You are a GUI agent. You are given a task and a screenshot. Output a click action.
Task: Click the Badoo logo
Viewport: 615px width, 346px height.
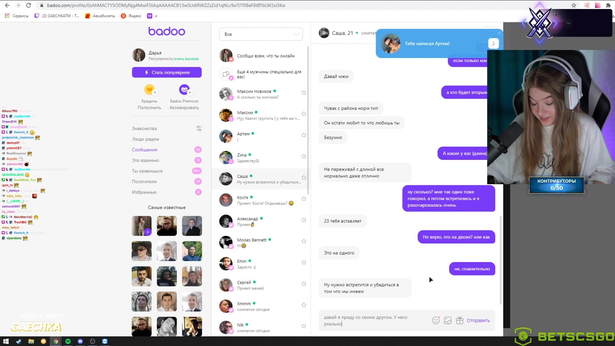(167, 31)
